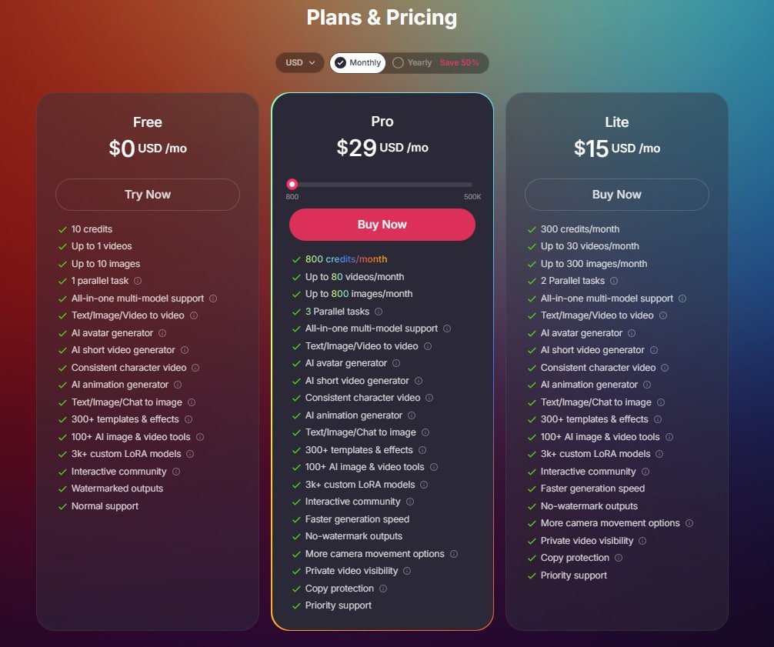Click the Pro credits slider handle

(x=292, y=184)
